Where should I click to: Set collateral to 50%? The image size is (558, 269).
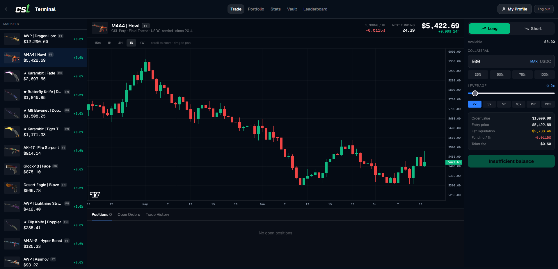[500, 74]
